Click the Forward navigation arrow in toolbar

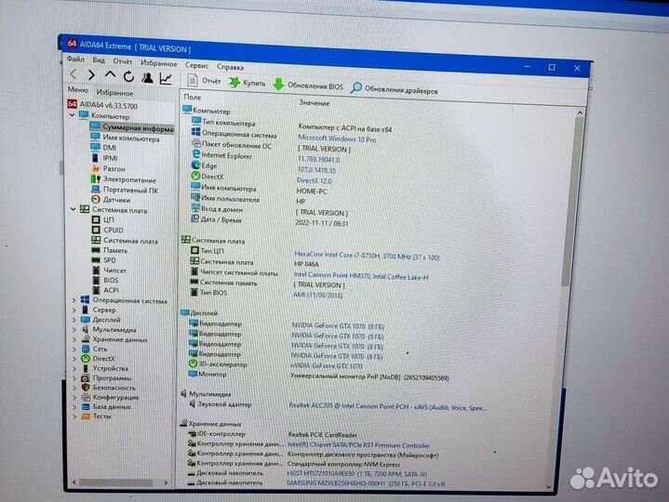[x=91, y=75]
